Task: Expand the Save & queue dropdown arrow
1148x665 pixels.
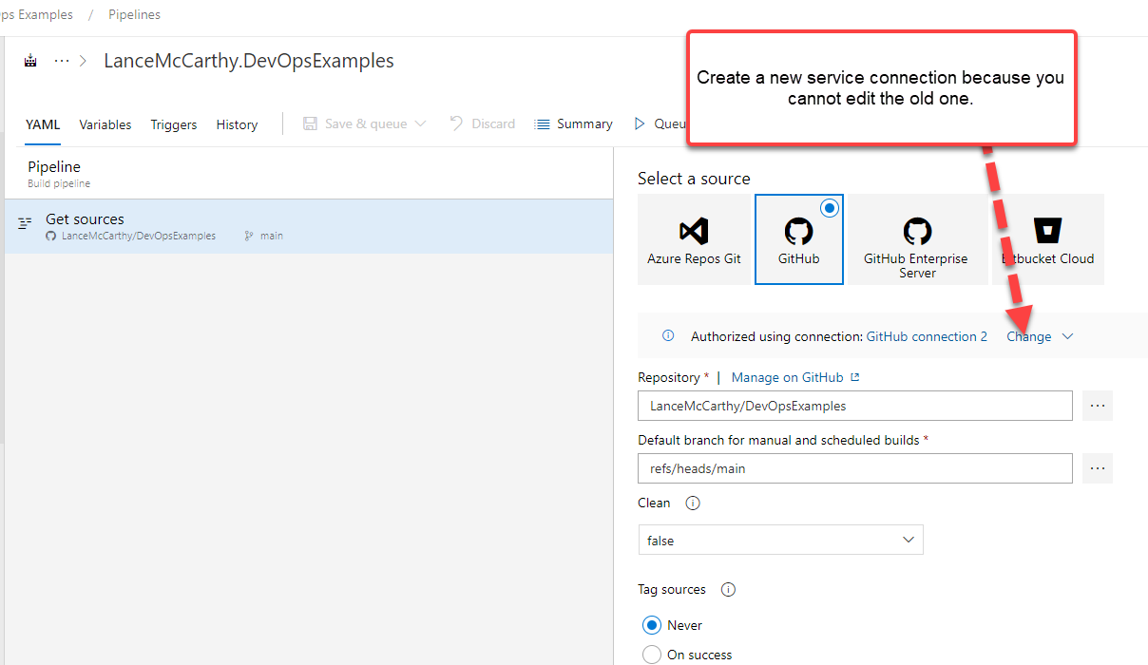Action: coord(420,123)
